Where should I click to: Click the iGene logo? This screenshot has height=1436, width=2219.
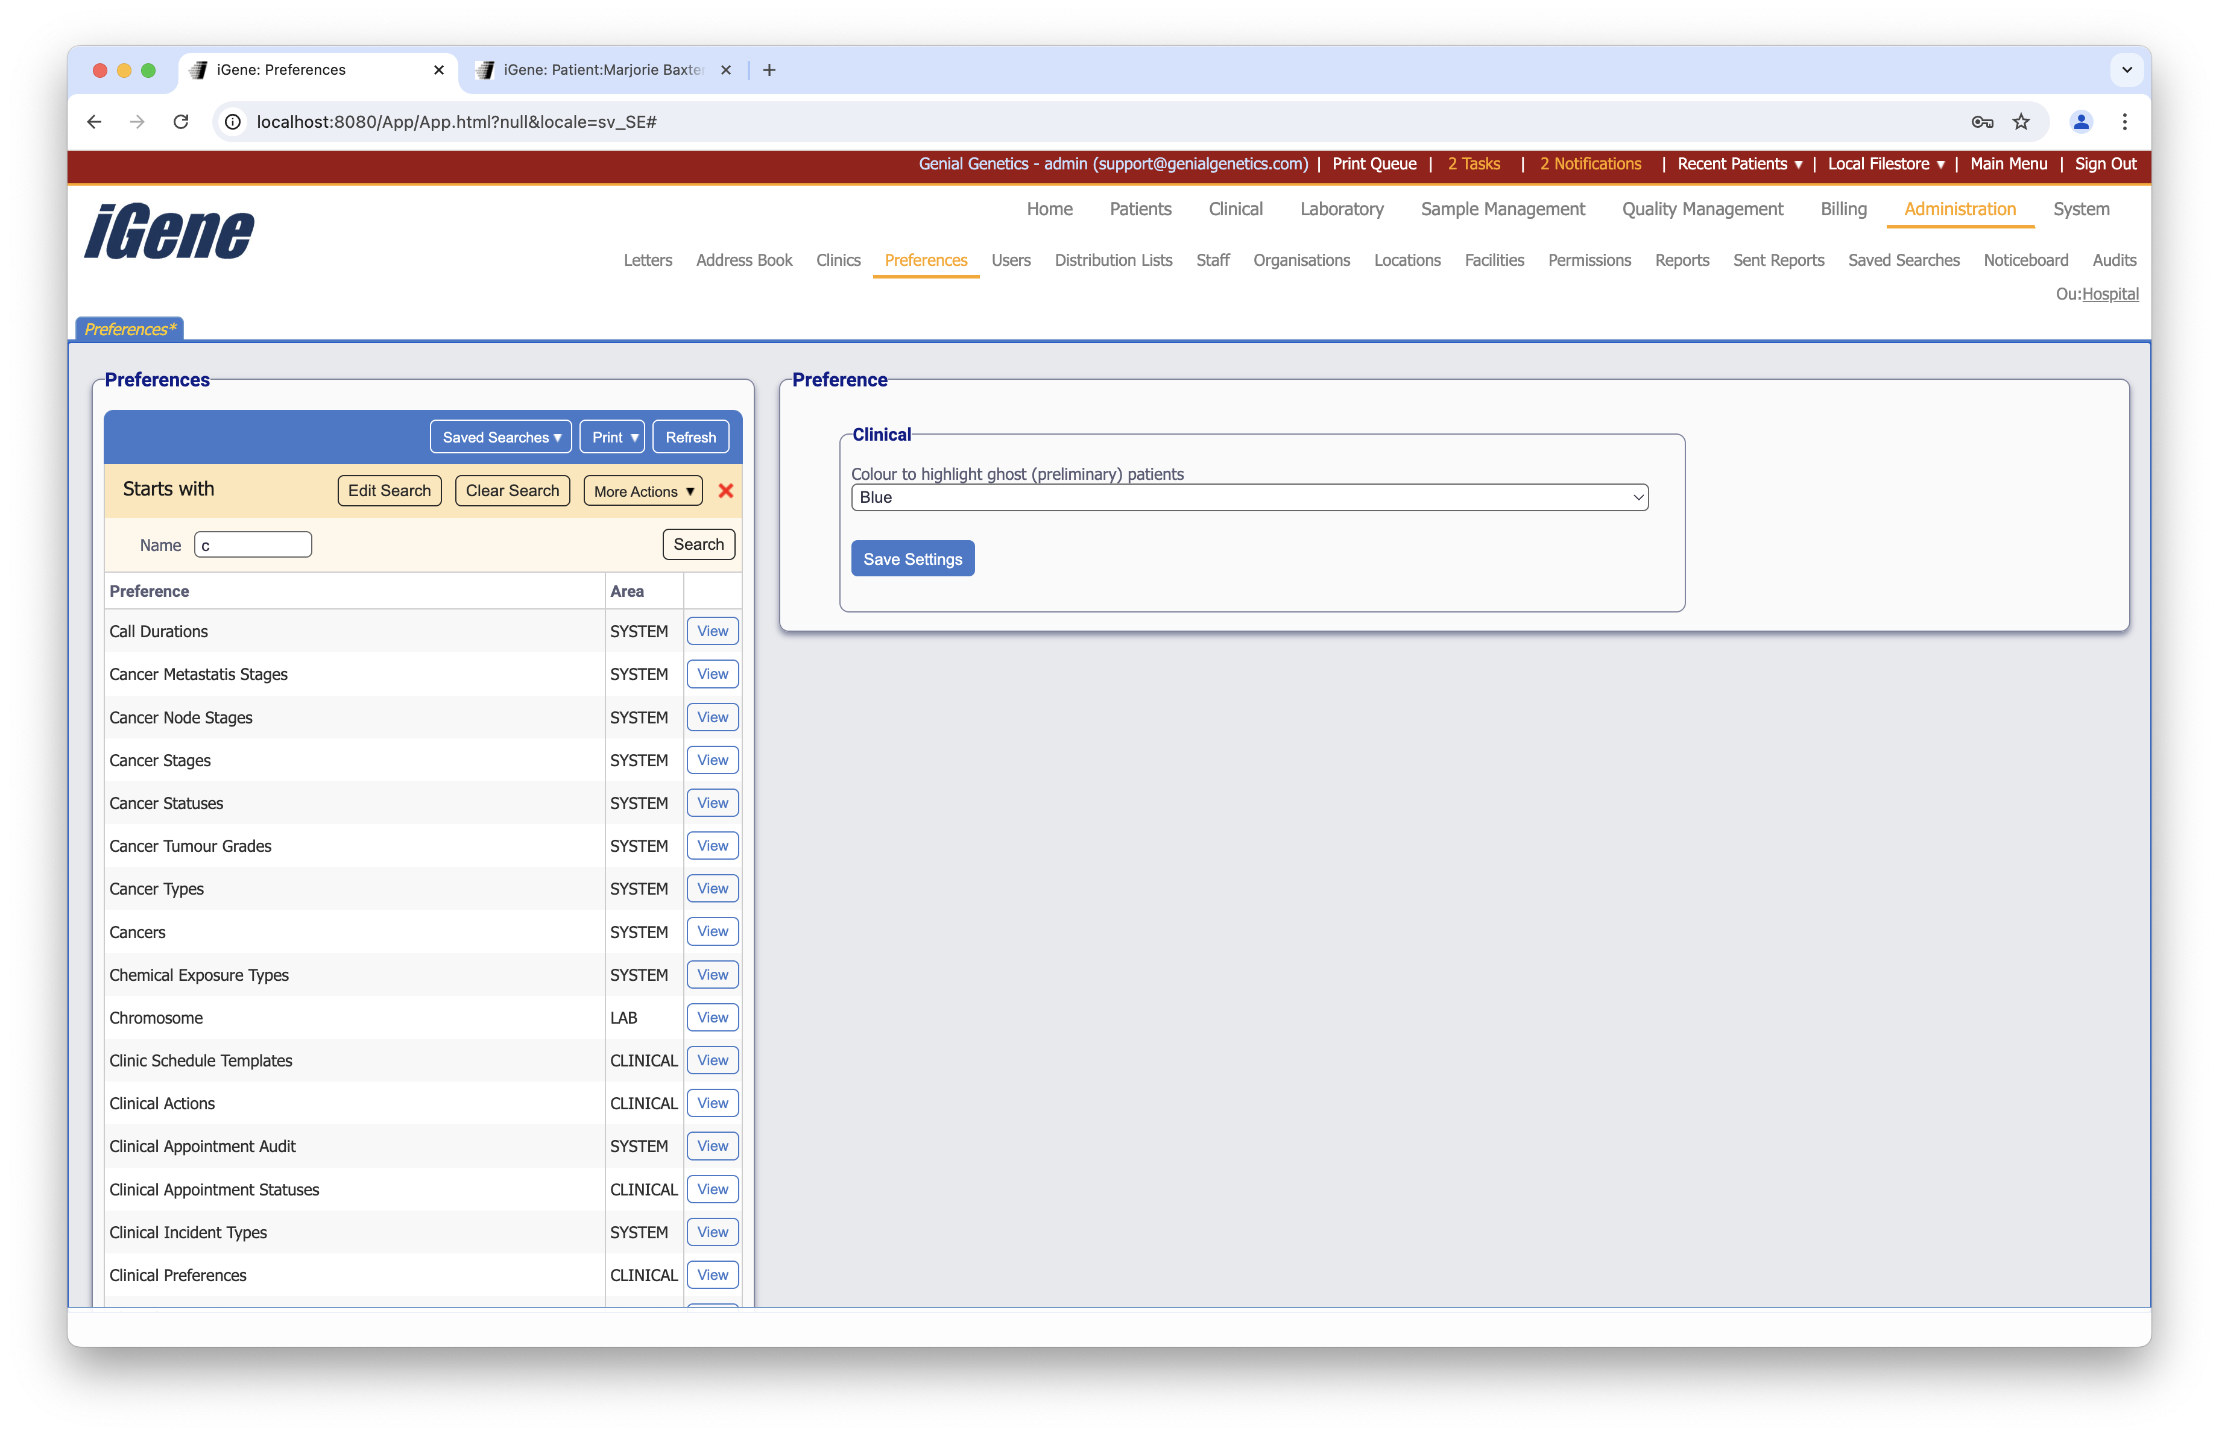coord(168,231)
